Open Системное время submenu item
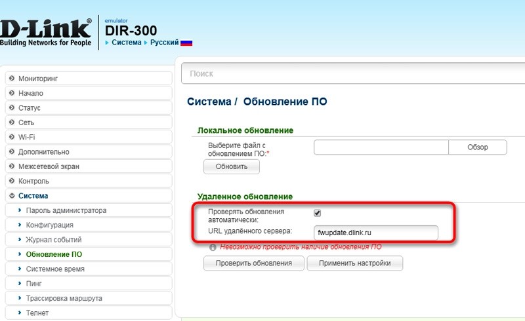Screen dimensions: 525x321 pos(89,269)
